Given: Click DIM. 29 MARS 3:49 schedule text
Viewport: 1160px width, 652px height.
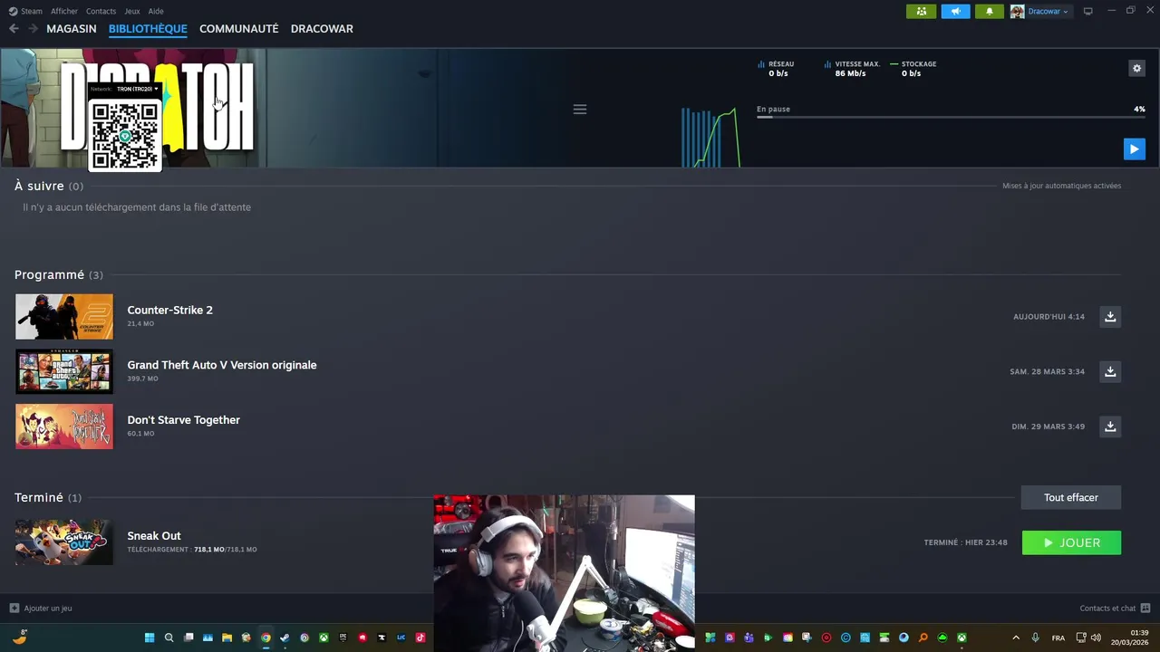Looking at the screenshot, I should click(1048, 427).
